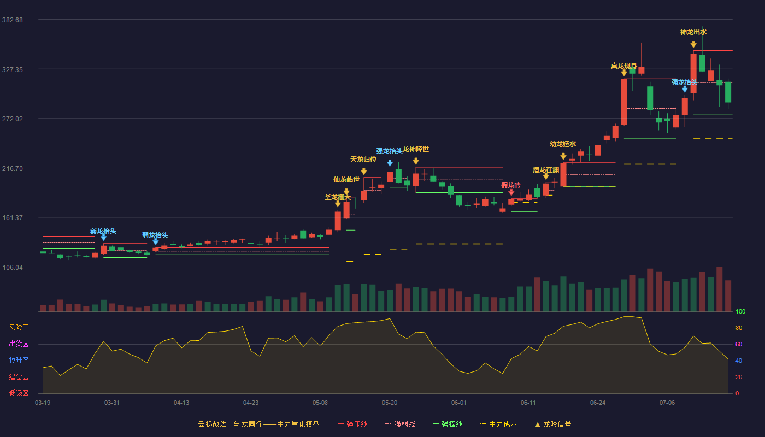Click the 真龙现身 yellow arrow marker
The image size is (765, 437).
(x=624, y=72)
